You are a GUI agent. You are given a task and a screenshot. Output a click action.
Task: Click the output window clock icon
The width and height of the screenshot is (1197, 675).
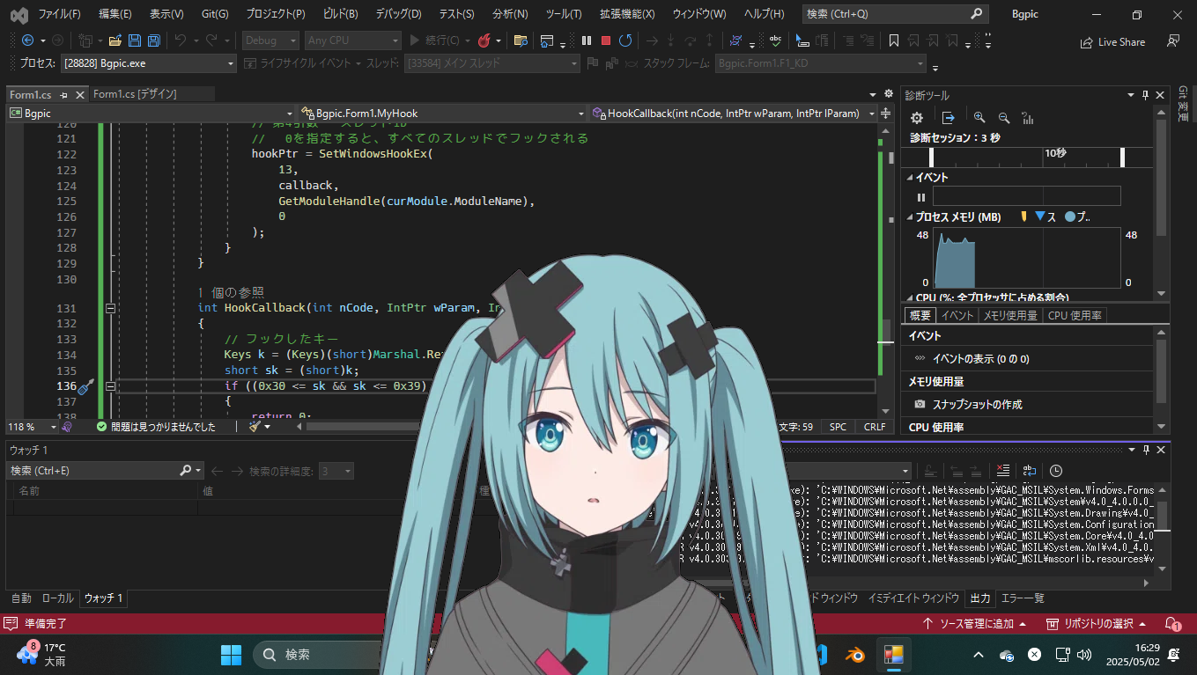1056,471
